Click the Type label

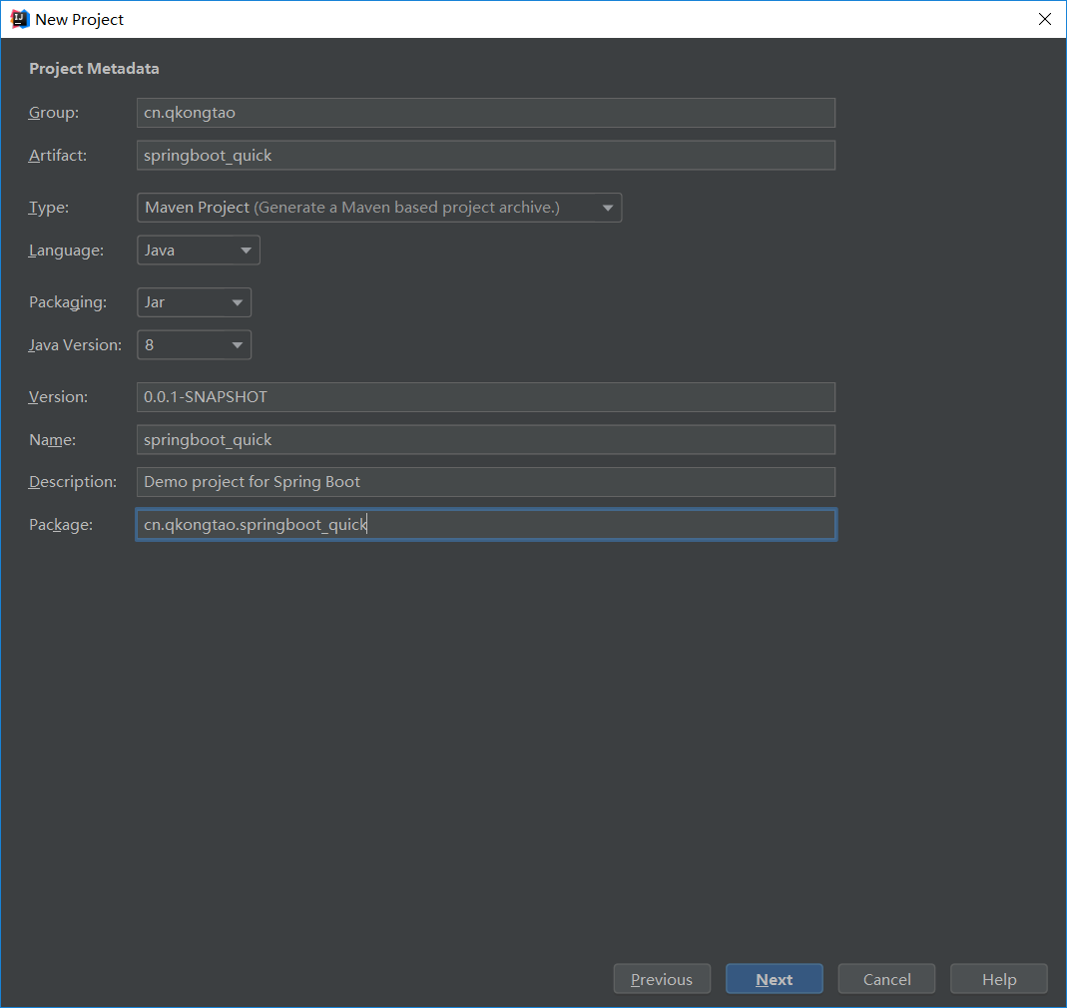coord(48,208)
